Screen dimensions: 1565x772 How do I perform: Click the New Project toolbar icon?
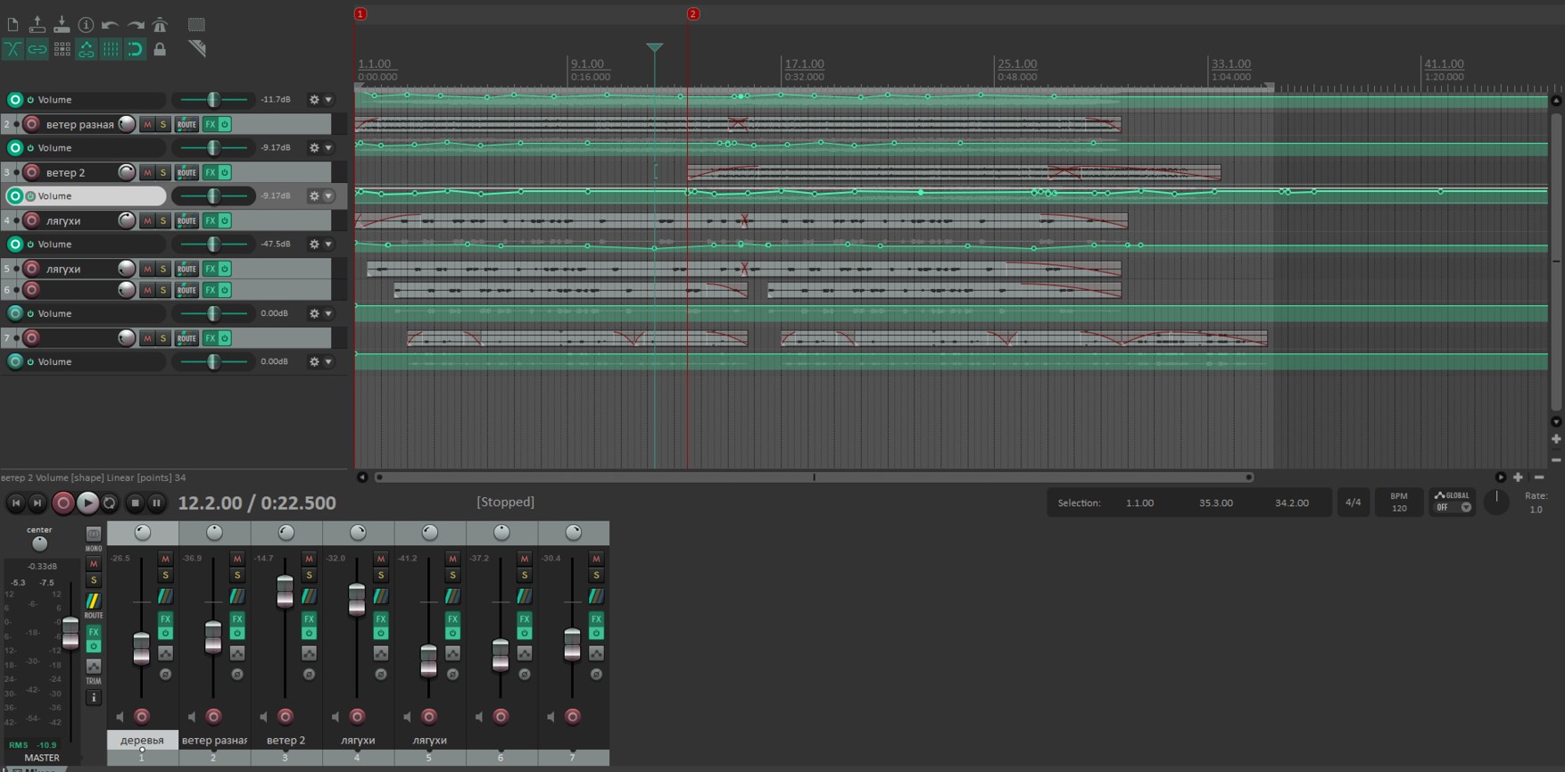(x=12, y=25)
